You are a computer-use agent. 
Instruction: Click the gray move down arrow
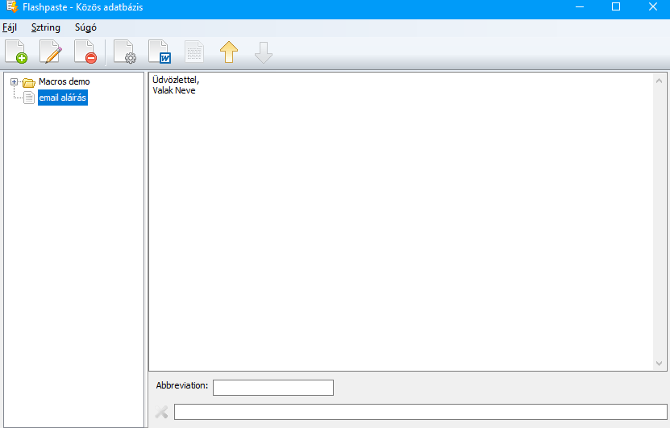tap(264, 52)
